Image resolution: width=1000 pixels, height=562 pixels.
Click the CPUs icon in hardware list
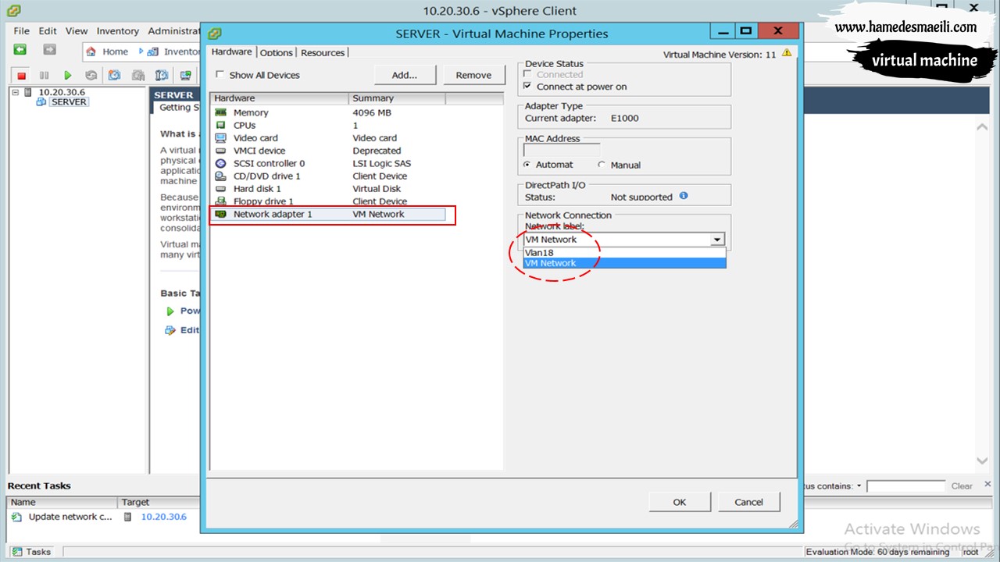coord(220,125)
